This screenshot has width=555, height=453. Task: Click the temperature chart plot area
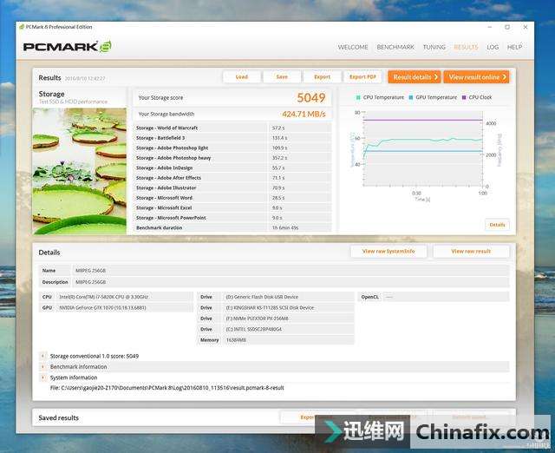coord(423,149)
